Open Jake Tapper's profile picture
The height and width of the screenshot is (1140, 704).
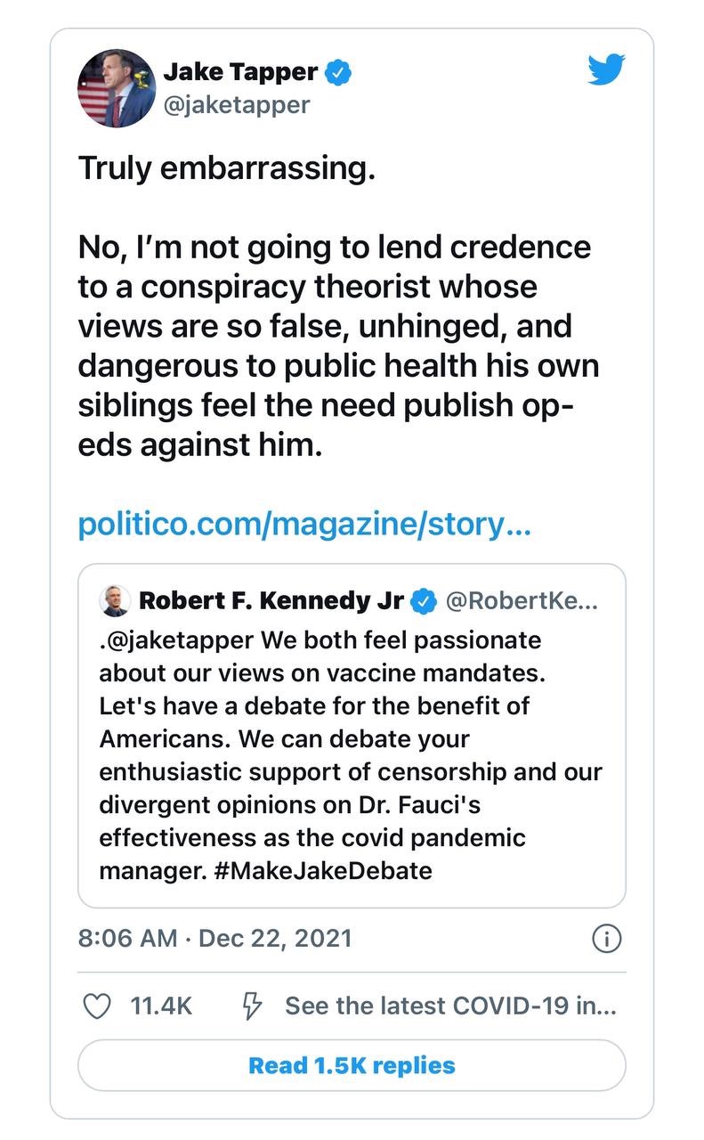tap(117, 88)
